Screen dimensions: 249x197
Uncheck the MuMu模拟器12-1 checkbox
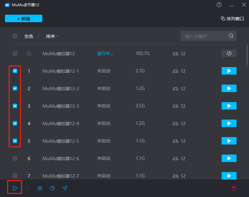[15, 71]
